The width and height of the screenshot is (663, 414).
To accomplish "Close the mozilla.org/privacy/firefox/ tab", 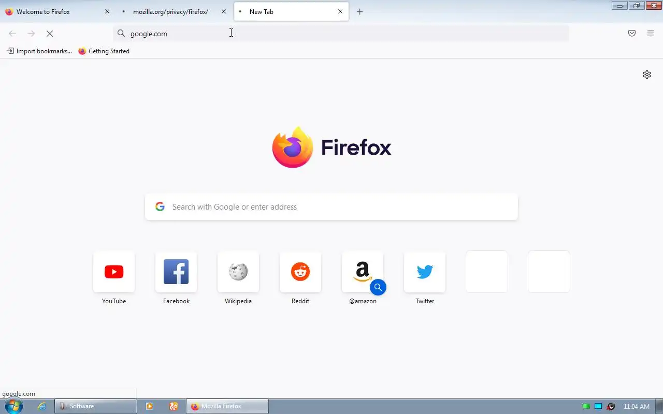I will pos(224,11).
